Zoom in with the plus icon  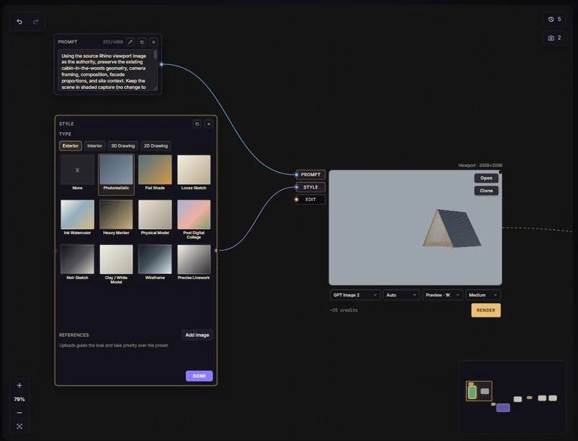tap(20, 385)
